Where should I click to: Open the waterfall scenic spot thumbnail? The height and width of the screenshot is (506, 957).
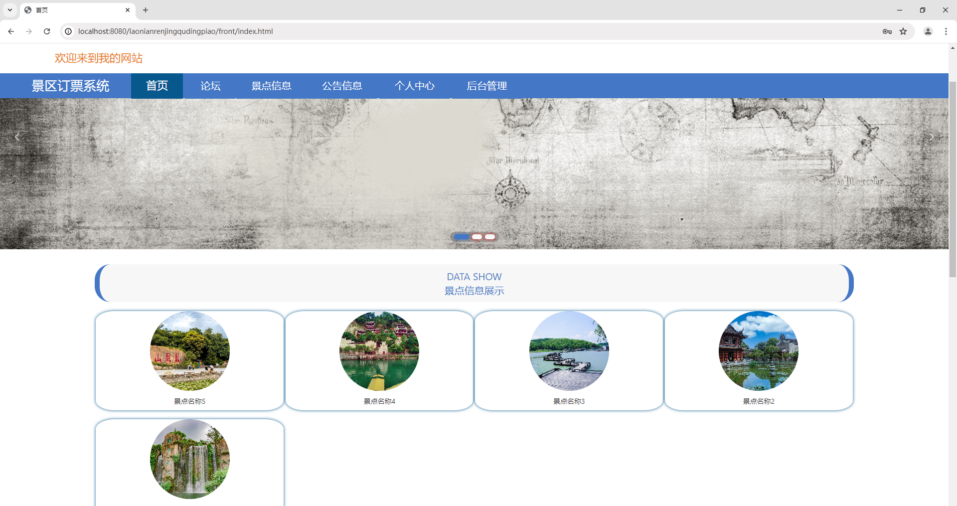190,459
